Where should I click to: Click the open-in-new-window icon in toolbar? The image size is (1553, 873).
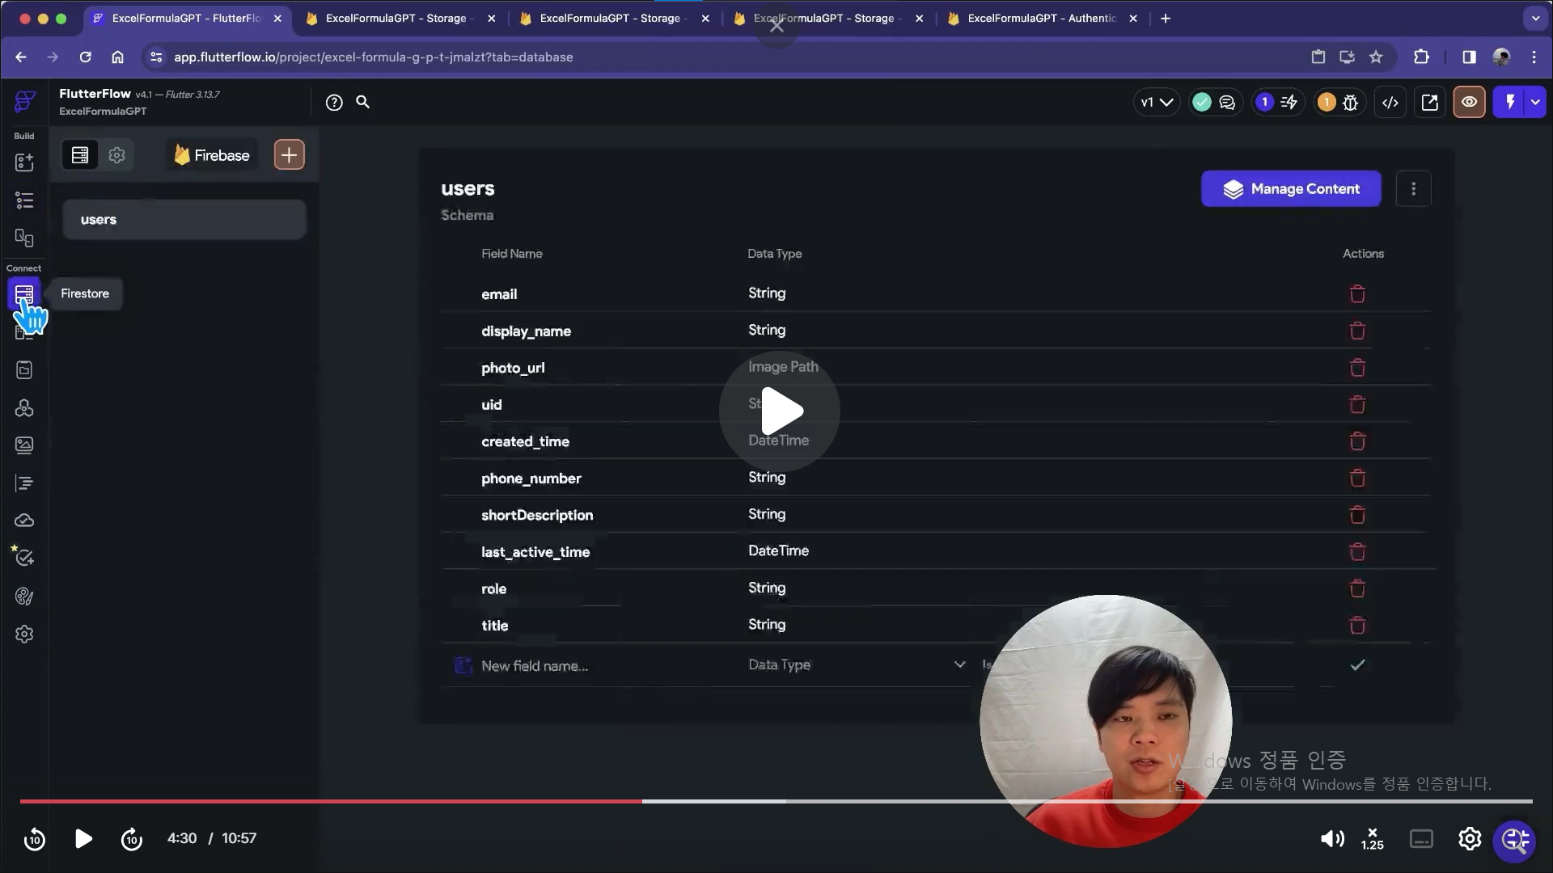(x=1430, y=103)
